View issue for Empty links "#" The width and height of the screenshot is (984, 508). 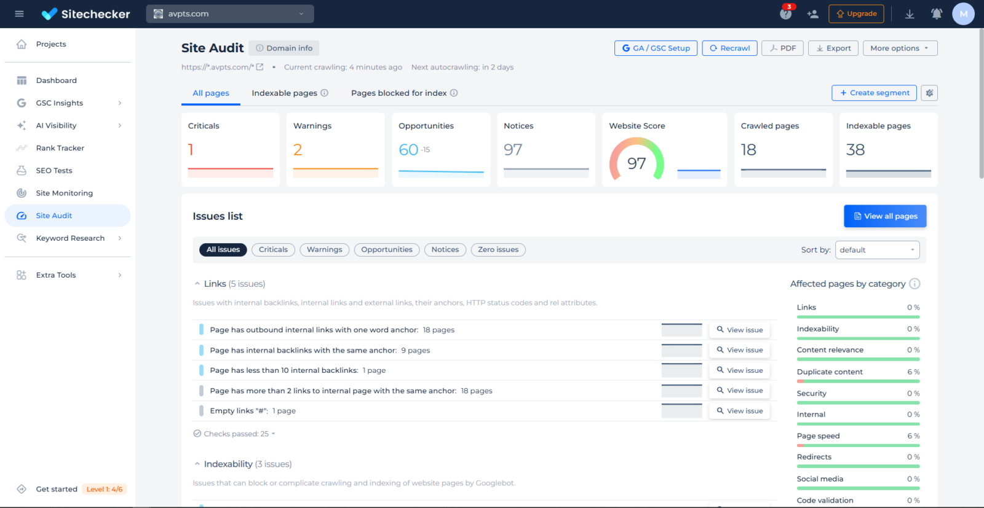pyautogui.click(x=739, y=411)
